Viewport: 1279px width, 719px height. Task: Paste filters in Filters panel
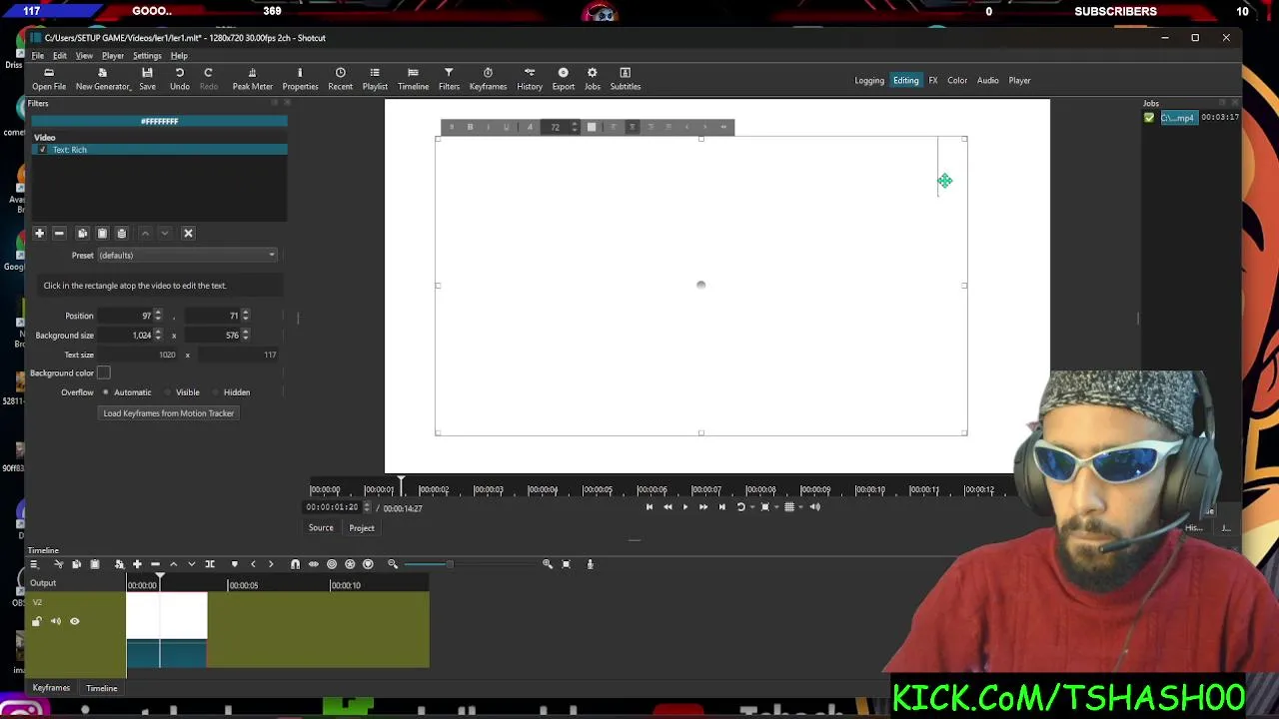[102, 233]
